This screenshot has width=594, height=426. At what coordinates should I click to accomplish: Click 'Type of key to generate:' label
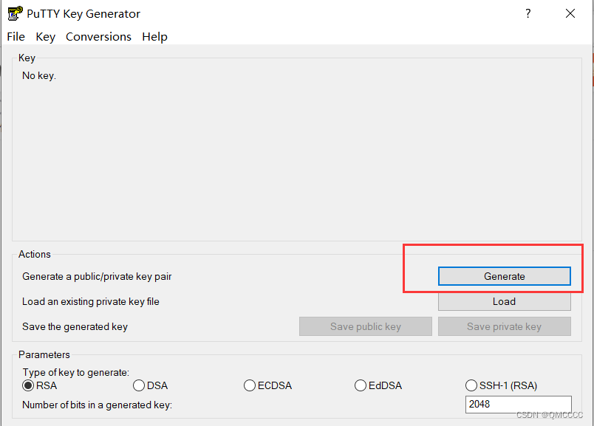pyautogui.click(x=76, y=373)
